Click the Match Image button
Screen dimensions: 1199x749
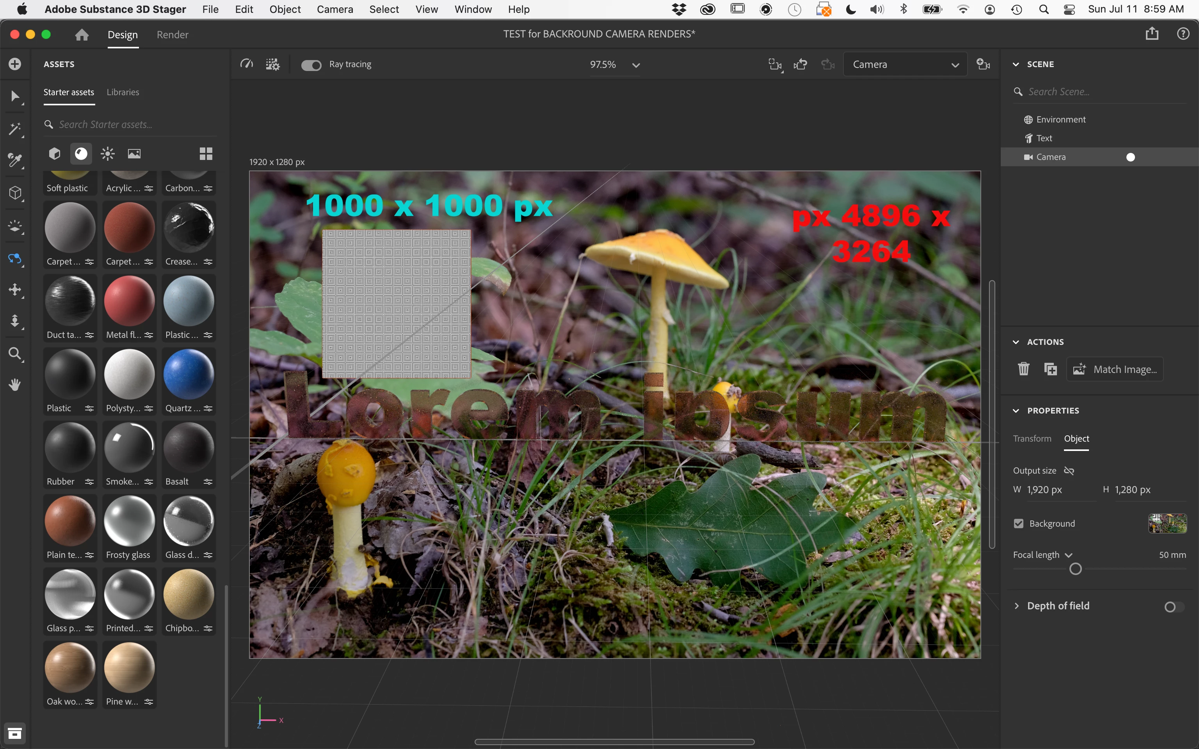[1115, 369]
